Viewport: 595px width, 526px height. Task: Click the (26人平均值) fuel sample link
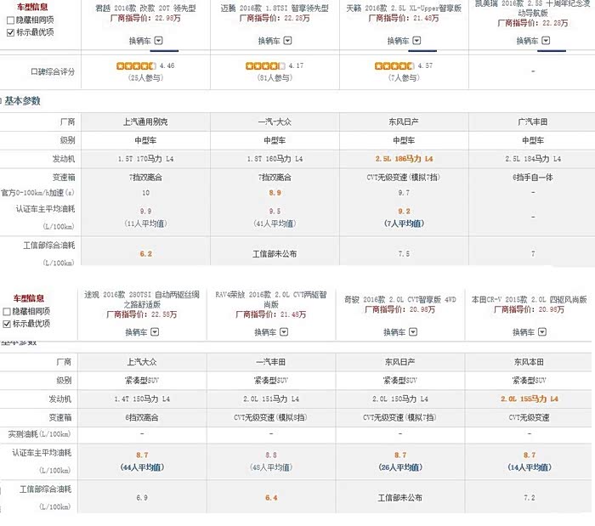click(x=400, y=467)
